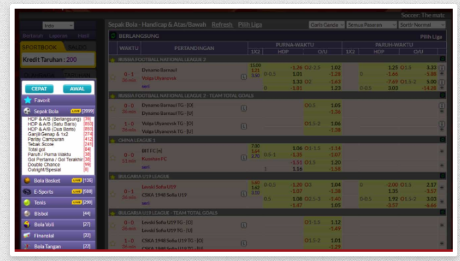Click the Favorit star icon

point(28,100)
